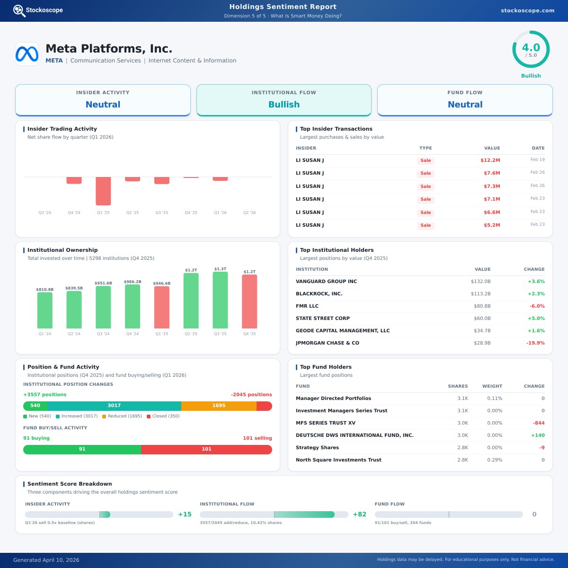Click the 4.0 / 5.0 score gauge
This screenshot has width=568, height=568.
tap(531, 49)
